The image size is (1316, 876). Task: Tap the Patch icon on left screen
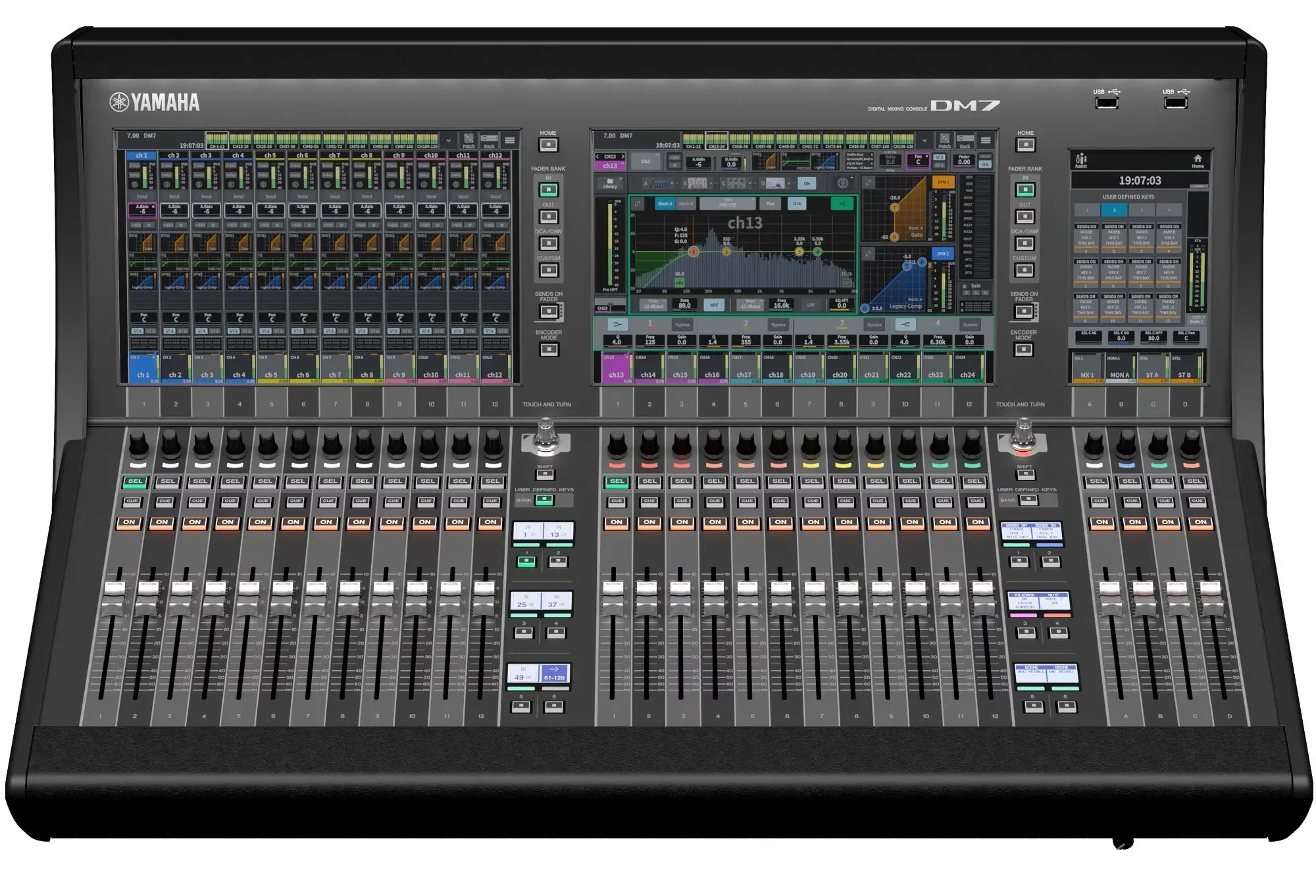468,140
